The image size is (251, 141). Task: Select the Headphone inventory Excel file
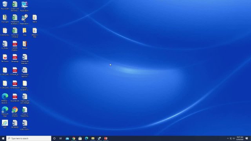pyautogui.click(x=15, y=20)
